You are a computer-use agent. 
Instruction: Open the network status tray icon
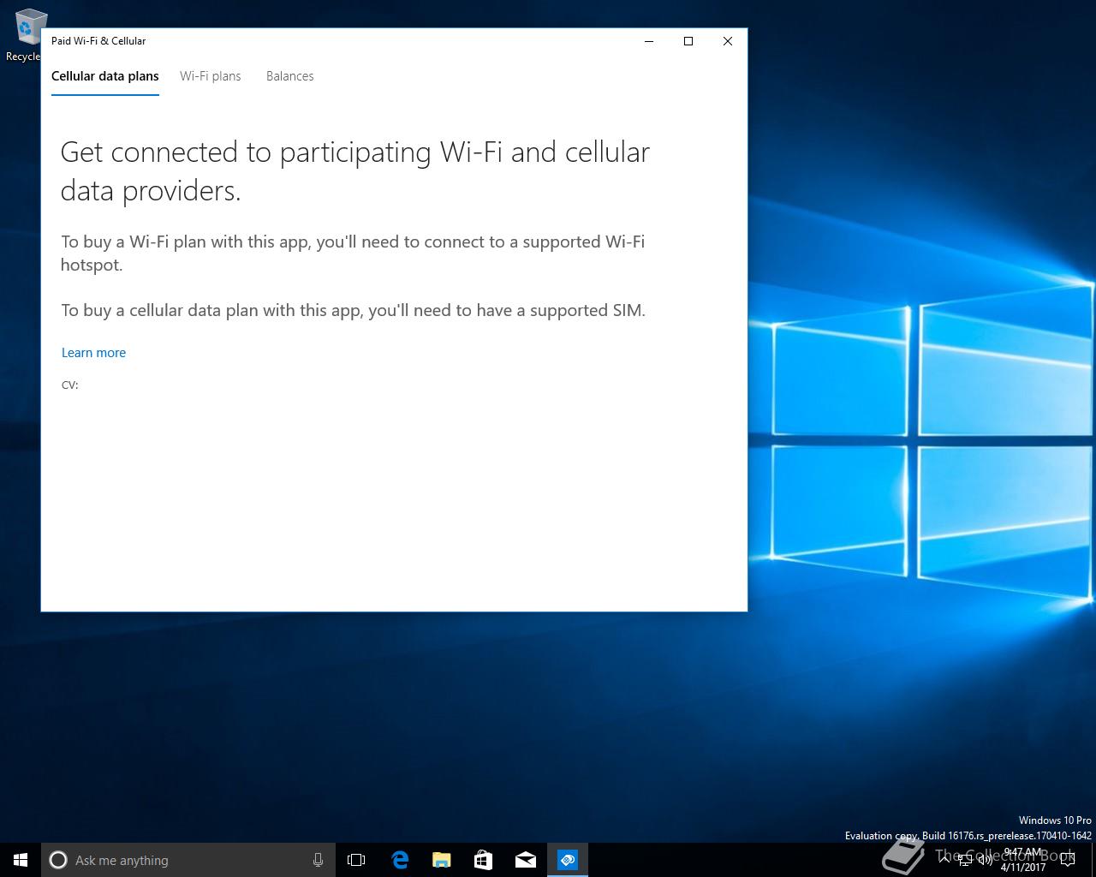click(x=965, y=861)
